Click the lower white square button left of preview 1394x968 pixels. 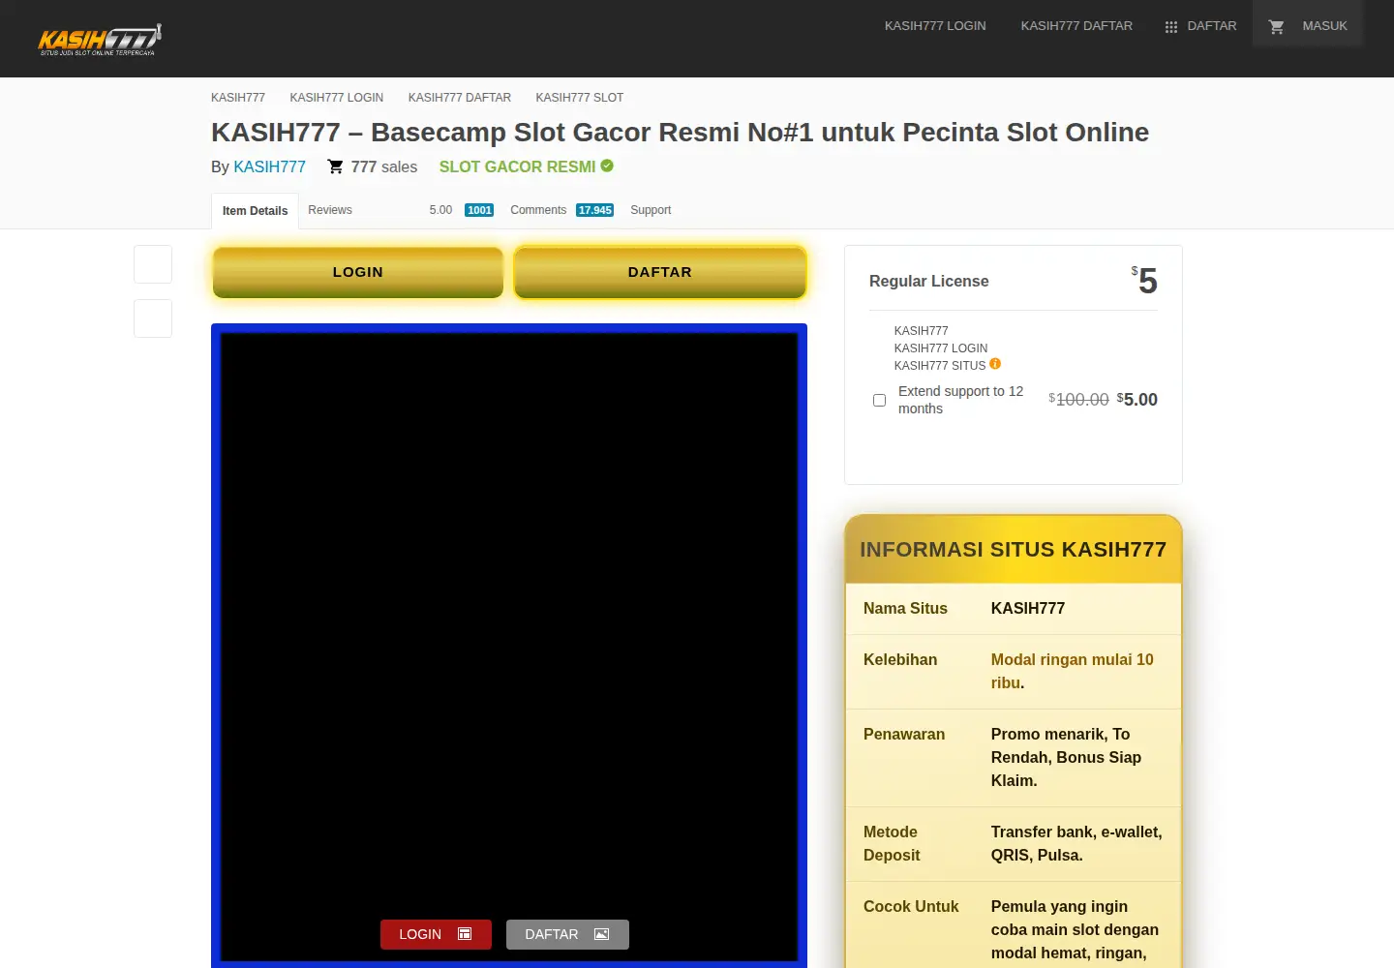(x=153, y=318)
